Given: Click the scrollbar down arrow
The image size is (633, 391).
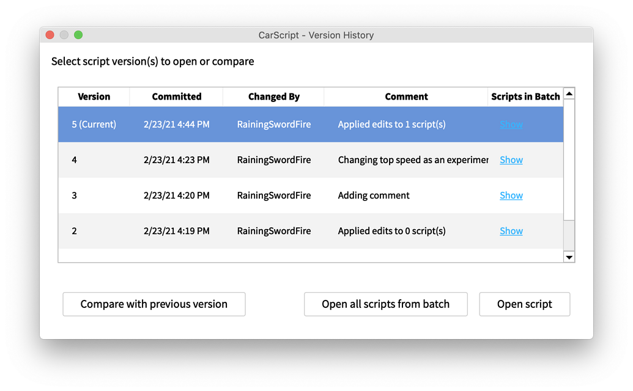Looking at the screenshot, I should (569, 257).
